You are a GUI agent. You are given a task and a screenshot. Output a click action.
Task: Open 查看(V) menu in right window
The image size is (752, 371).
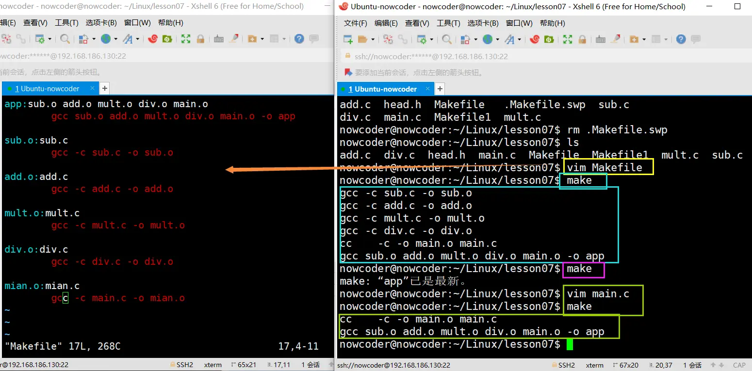click(417, 23)
